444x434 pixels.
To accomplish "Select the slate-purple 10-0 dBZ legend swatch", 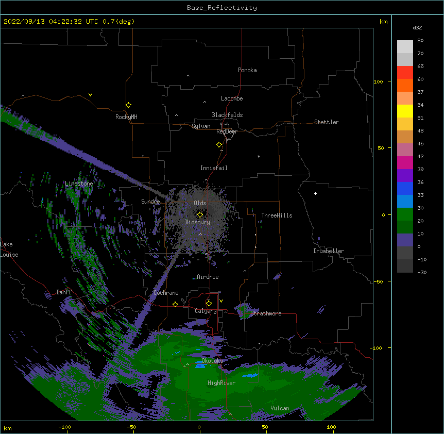I will [405, 240].
